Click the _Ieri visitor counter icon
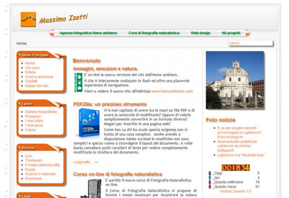Viewport: 289px width, 198px height. [x=210, y=178]
